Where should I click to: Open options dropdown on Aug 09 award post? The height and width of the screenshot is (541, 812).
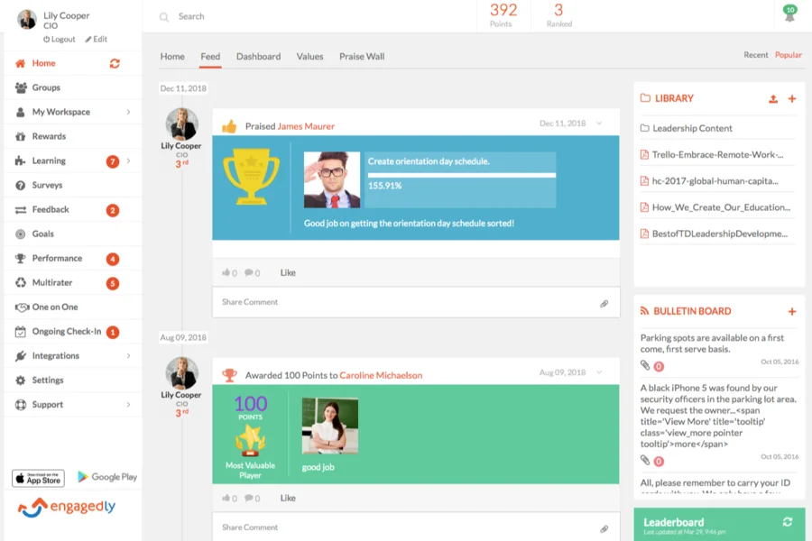coord(599,372)
